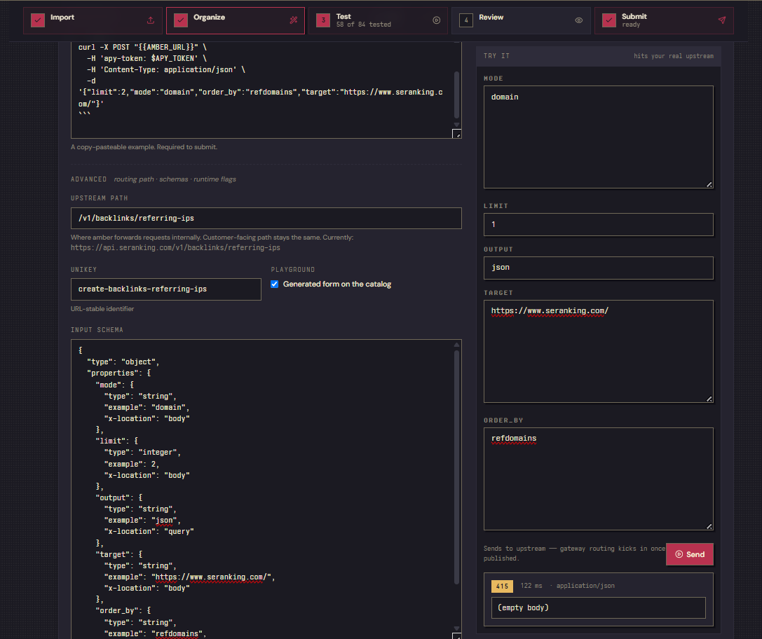Click the "hits your real upstream" note
Screen dimensions: 762x639
point(674,56)
